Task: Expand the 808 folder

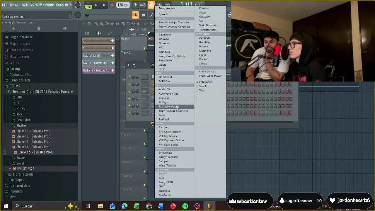Action: click(17, 97)
